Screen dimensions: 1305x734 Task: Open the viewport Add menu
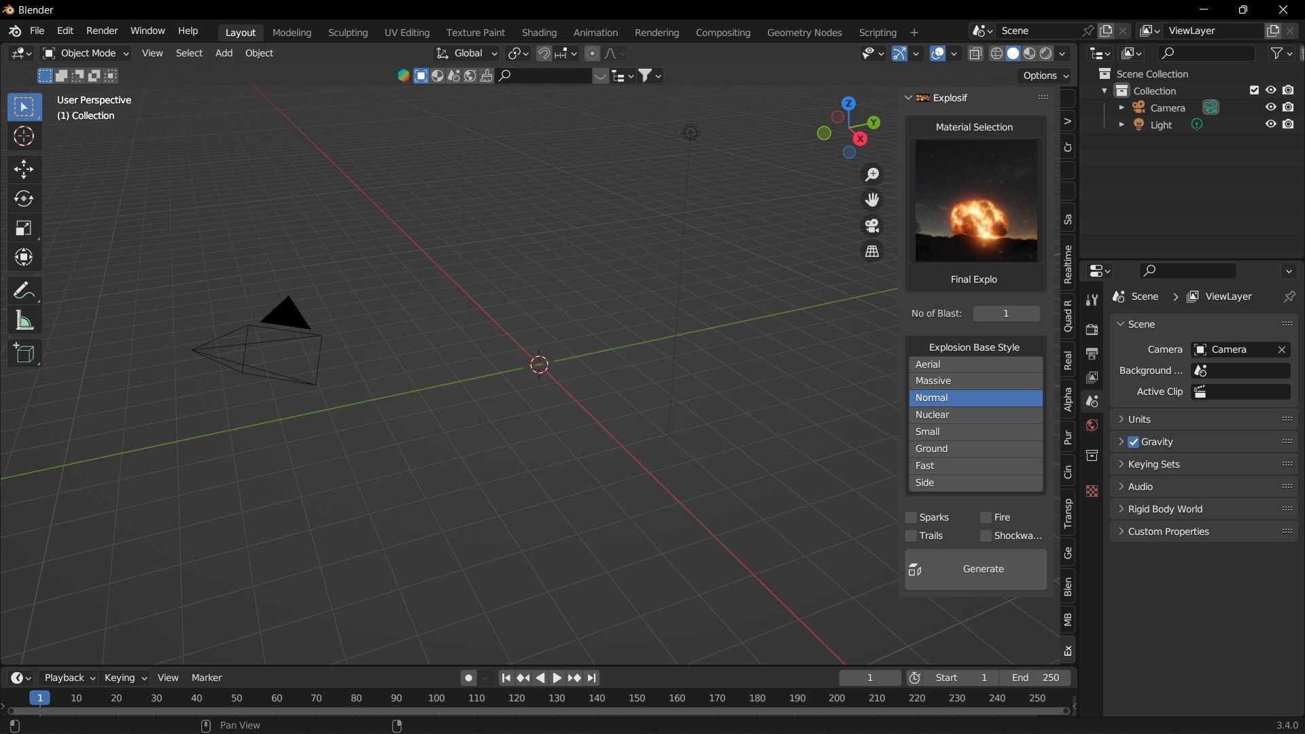point(224,53)
